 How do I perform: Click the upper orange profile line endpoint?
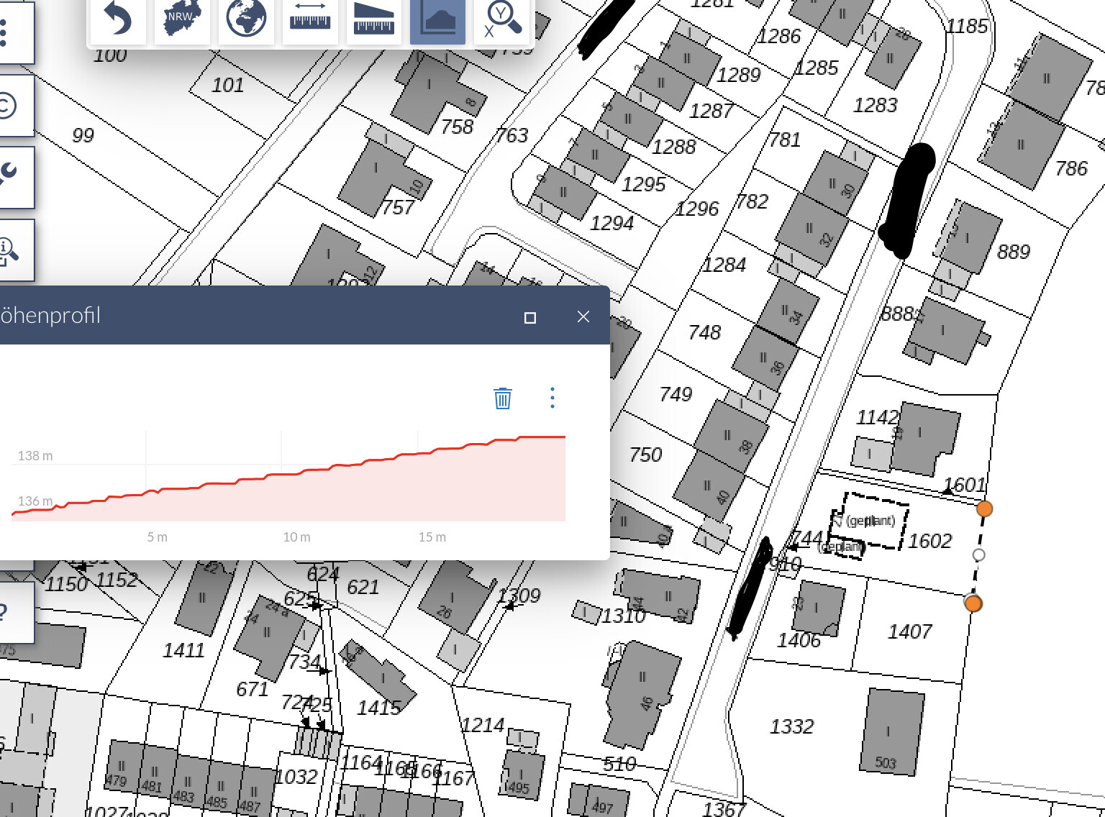(984, 509)
